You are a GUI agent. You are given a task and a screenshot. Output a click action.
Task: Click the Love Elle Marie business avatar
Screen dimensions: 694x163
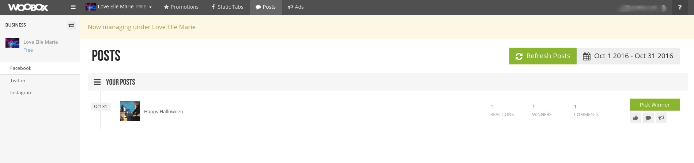click(12, 43)
